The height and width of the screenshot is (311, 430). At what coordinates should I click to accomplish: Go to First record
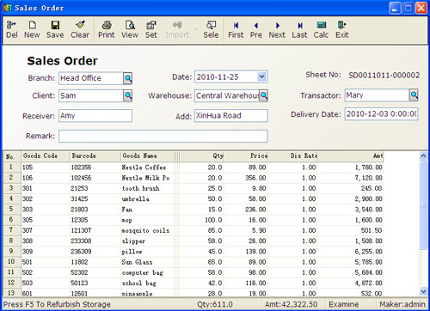[236, 29]
